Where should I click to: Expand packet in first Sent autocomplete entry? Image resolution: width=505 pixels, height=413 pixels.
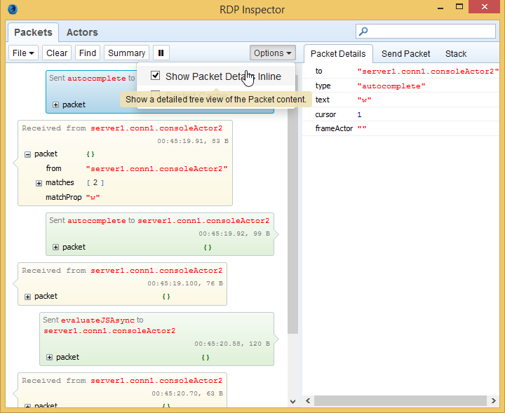pos(55,105)
